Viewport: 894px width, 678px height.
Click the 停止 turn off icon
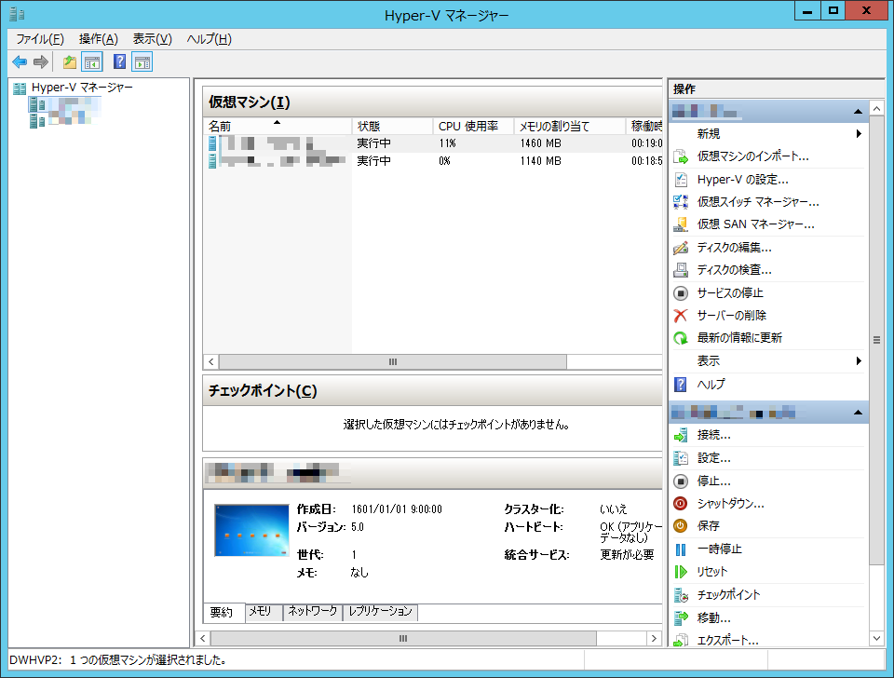point(681,481)
